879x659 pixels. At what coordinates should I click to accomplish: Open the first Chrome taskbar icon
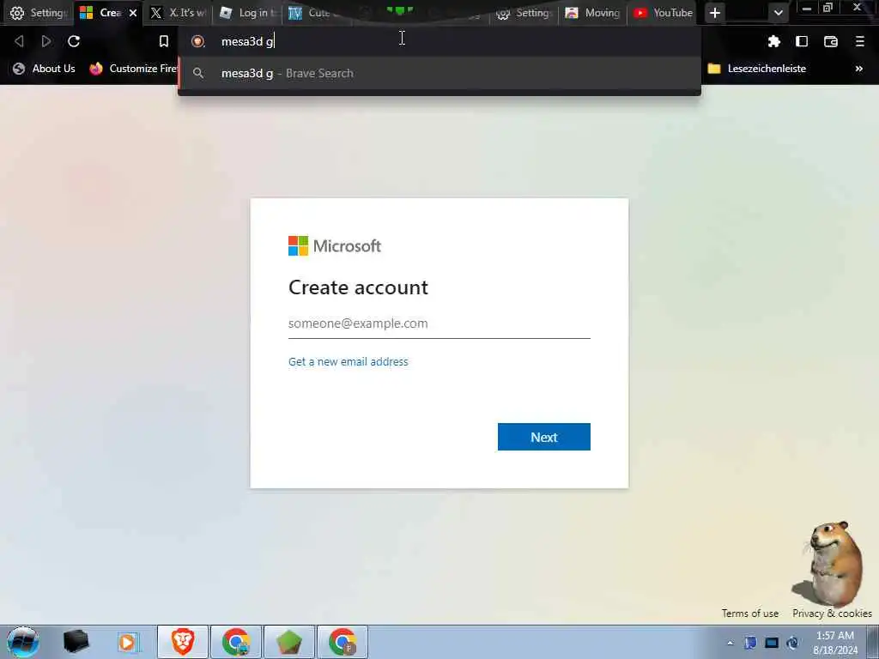(x=236, y=642)
